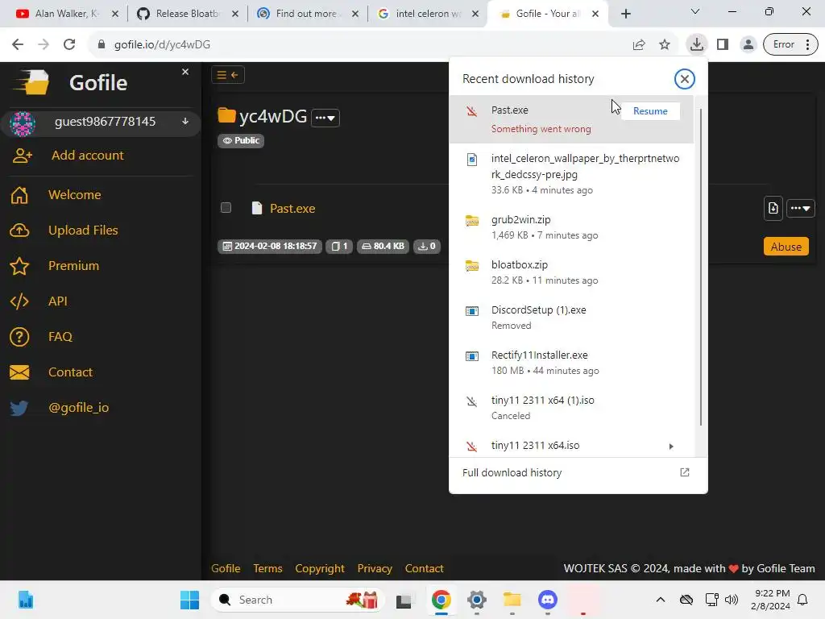Open Windows Start menu
The image size is (825, 619).
click(189, 600)
